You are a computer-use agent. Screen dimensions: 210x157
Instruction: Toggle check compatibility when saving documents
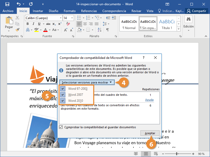[x=61, y=127]
